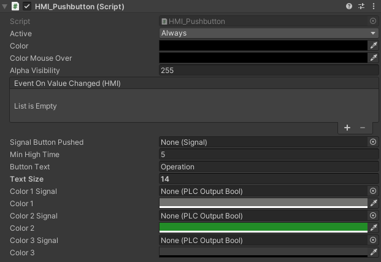381x262 pixels.
Task: Click the Min High Time field
Action: (269, 155)
